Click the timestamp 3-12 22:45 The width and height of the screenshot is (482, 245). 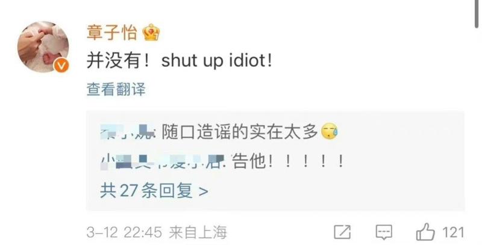[124, 232]
